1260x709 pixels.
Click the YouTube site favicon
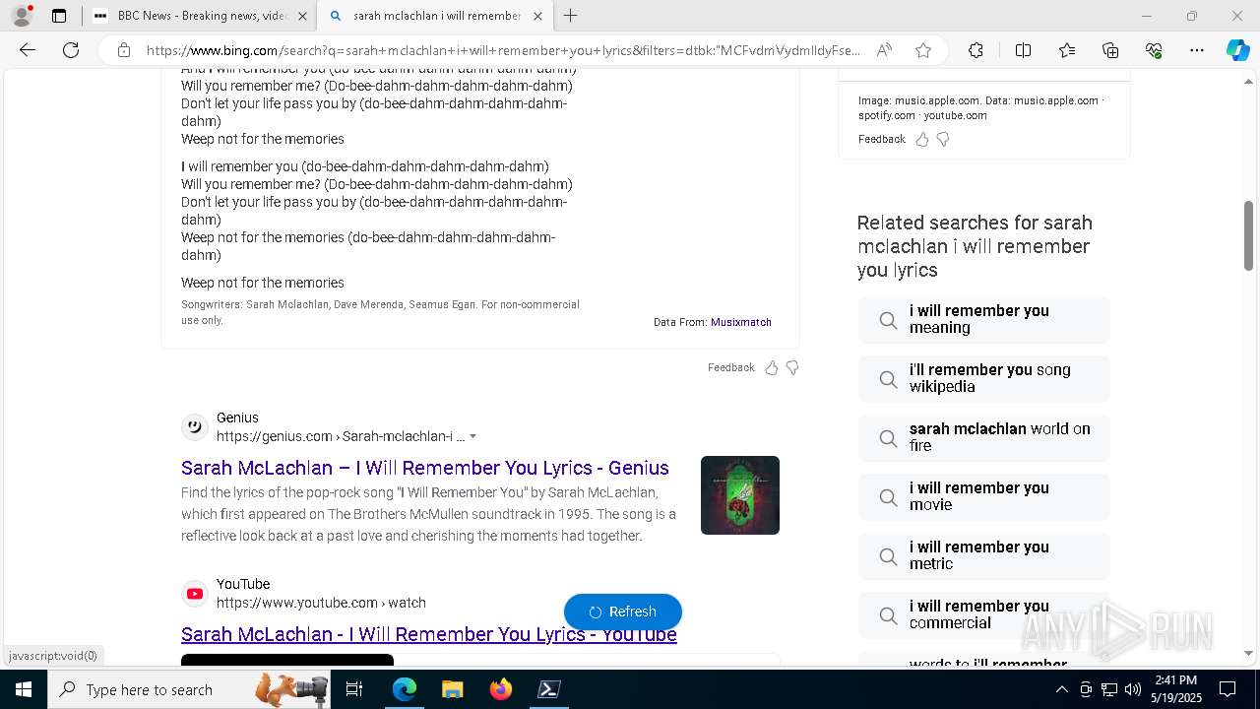[x=195, y=594]
